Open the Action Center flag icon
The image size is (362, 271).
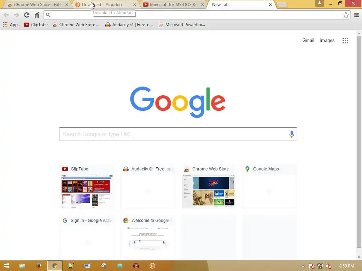point(311,266)
